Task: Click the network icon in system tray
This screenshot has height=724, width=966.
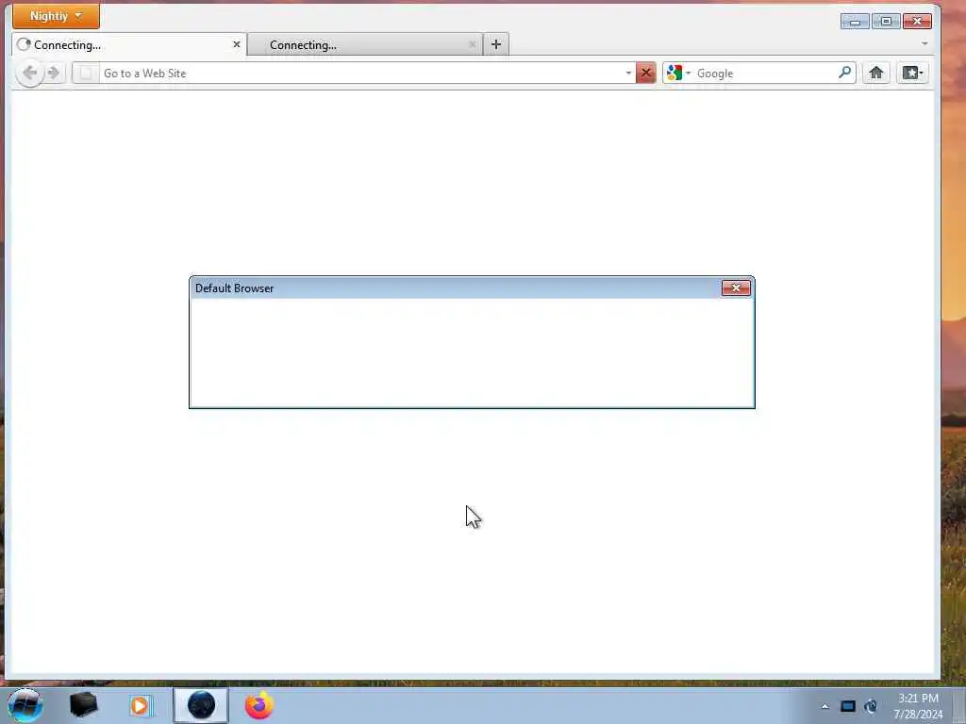Action: pyautogui.click(x=871, y=706)
